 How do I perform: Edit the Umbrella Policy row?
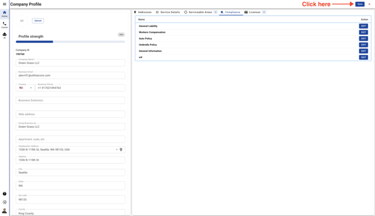pos(363,45)
